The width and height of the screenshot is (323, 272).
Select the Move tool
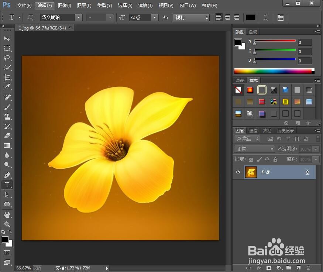tap(7, 38)
